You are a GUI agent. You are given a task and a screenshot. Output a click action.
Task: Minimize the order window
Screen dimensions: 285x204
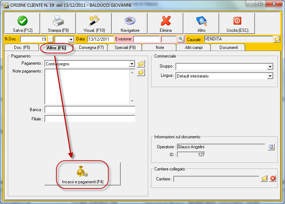click(251, 4)
